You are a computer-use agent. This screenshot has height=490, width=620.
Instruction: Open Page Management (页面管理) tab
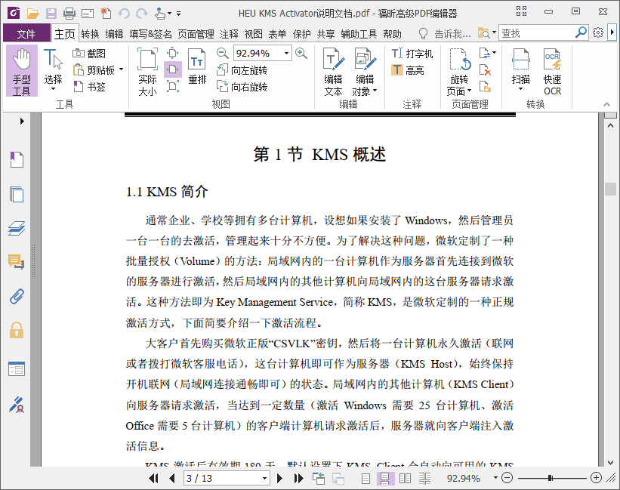tap(196, 33)
